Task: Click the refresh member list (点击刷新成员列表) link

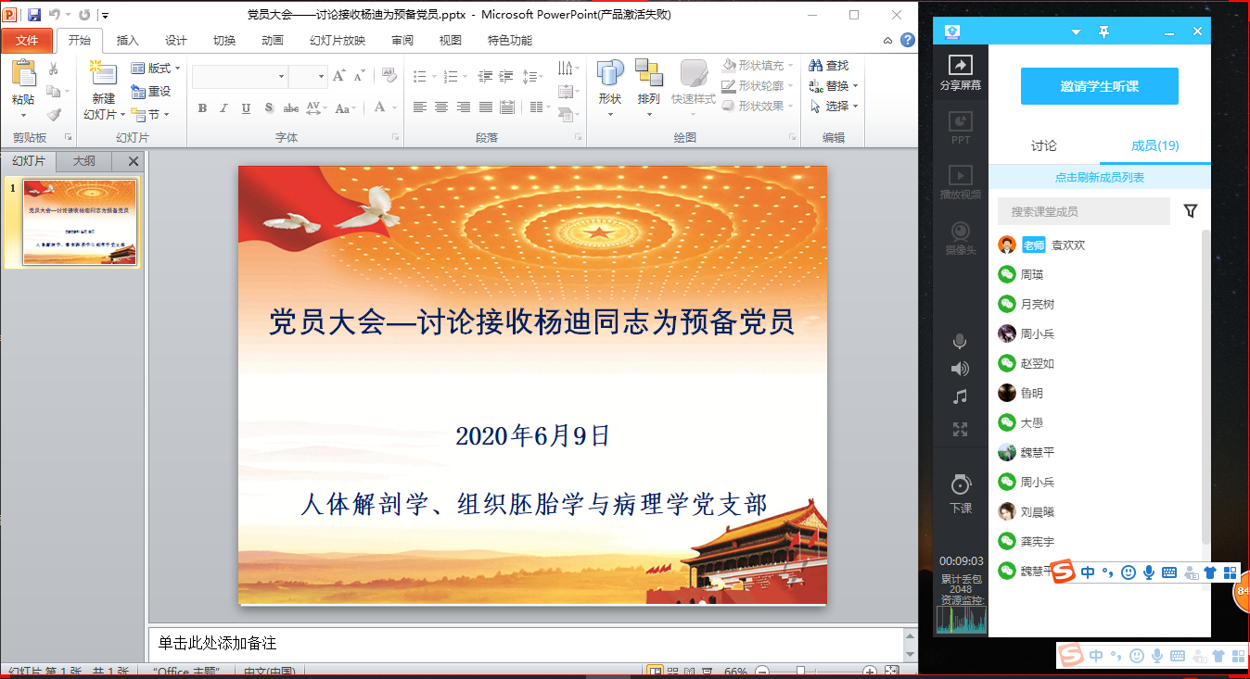Action: coord(1099,178)
